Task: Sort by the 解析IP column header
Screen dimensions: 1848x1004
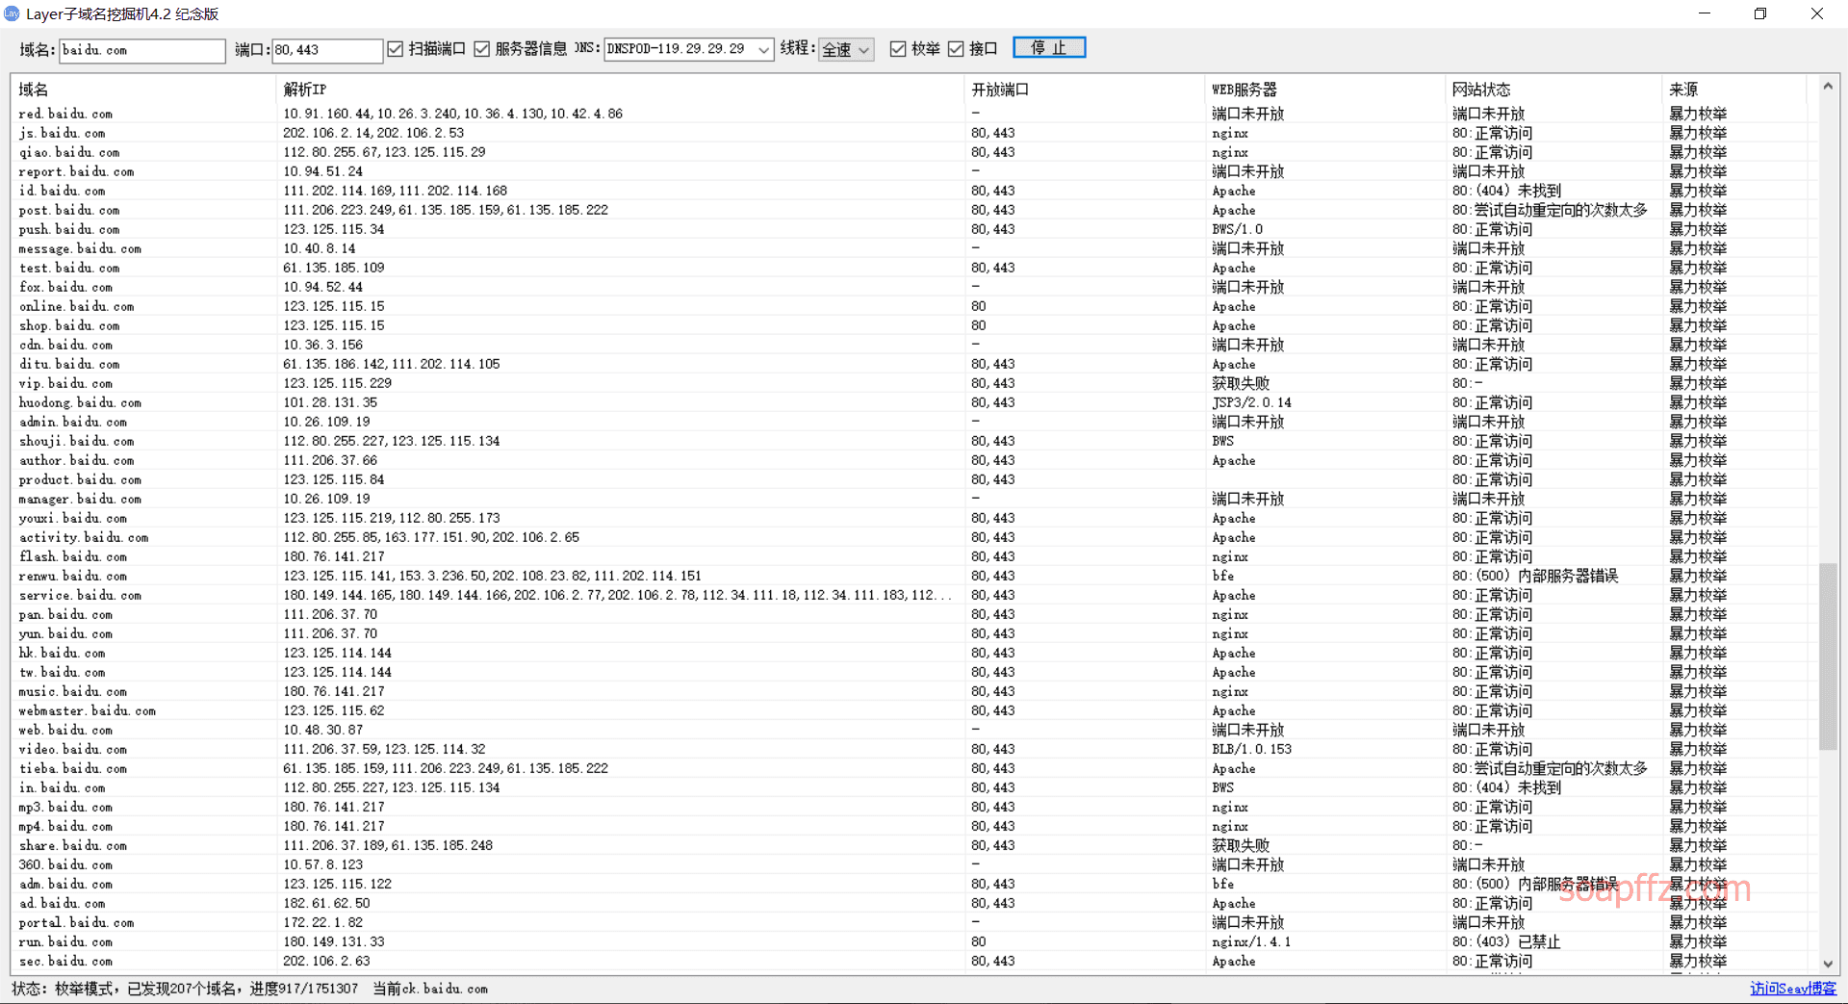Action: 621,90
